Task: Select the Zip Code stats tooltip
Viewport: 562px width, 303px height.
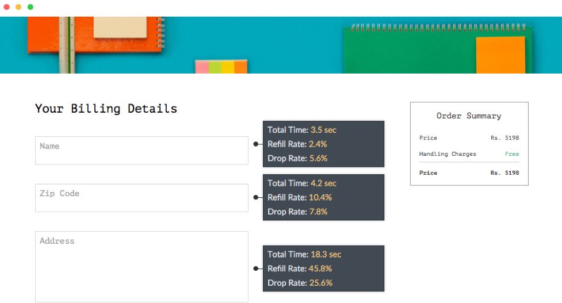Action: (323, 197)
